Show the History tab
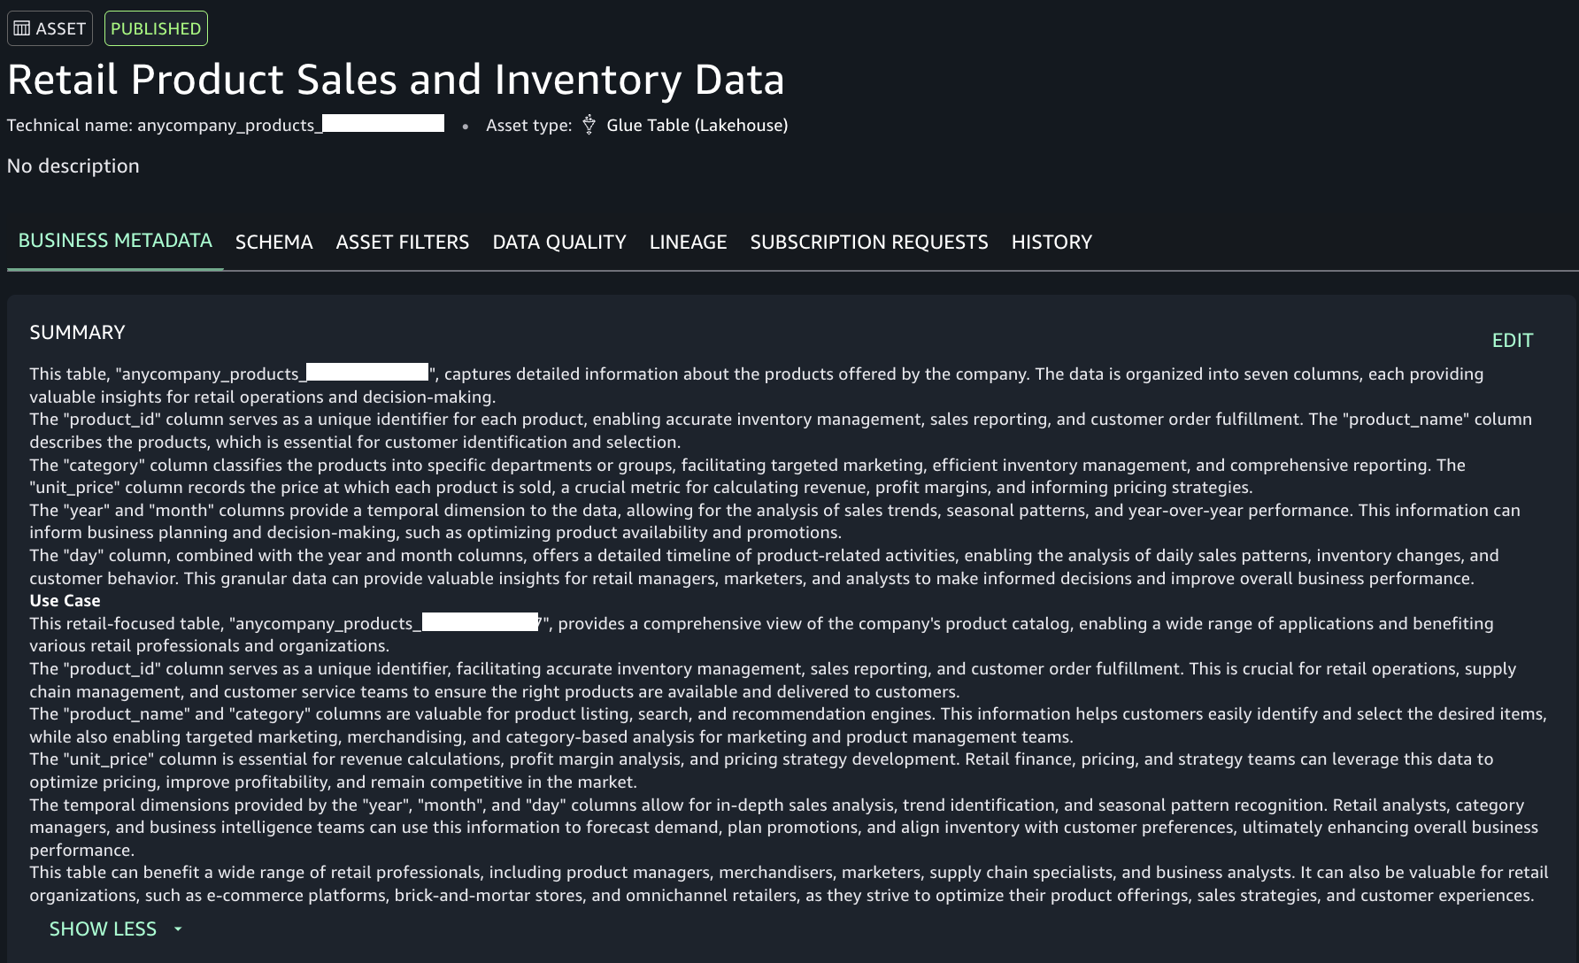This screenshot has width=1579, height=963. (1051, 243)
